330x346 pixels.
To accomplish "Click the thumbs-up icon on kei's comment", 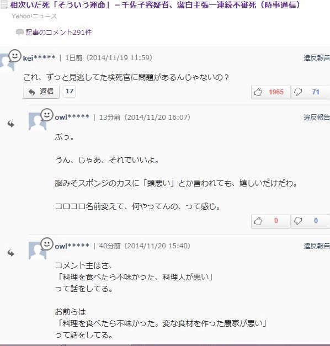I will (258, 92).
